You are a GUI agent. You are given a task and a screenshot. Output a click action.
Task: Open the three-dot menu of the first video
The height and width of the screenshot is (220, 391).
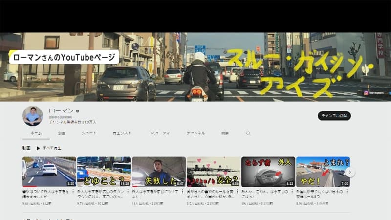tap(74, 191)
